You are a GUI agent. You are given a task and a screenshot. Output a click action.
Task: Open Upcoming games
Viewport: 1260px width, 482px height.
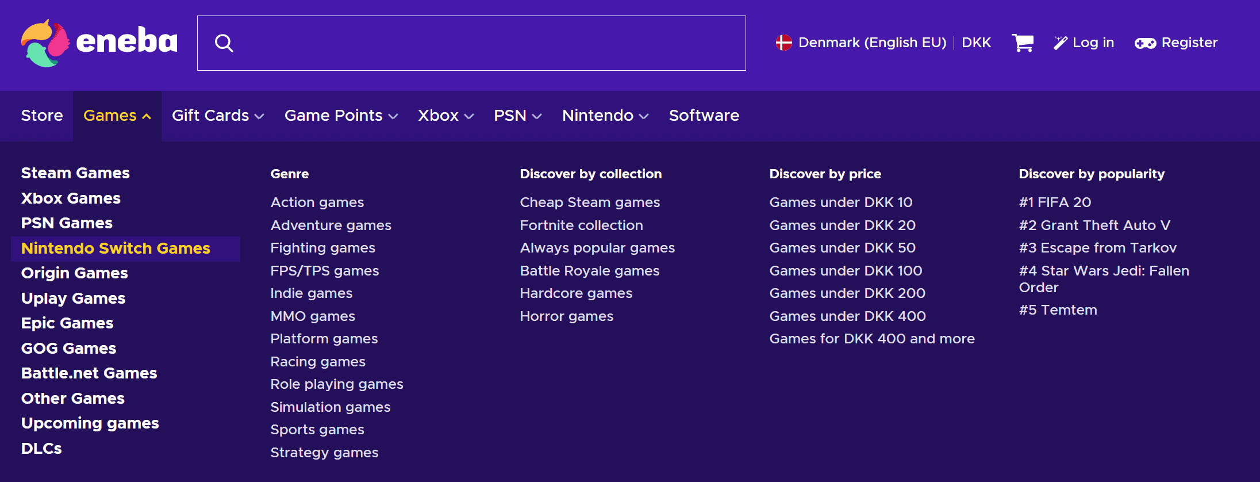point(90,423)
